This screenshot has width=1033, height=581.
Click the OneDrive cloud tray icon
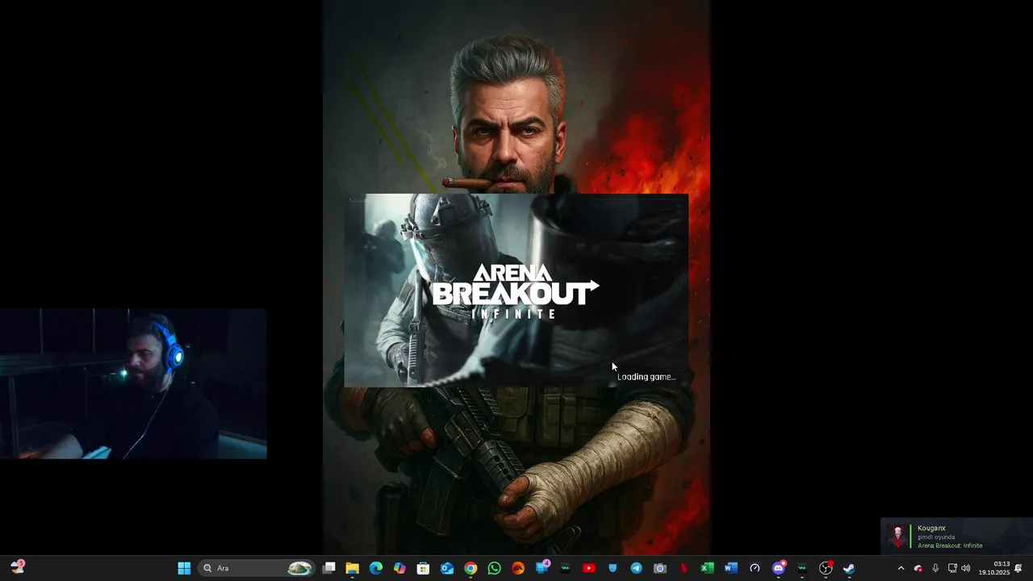pyautogui.click(x=918, y=568)
